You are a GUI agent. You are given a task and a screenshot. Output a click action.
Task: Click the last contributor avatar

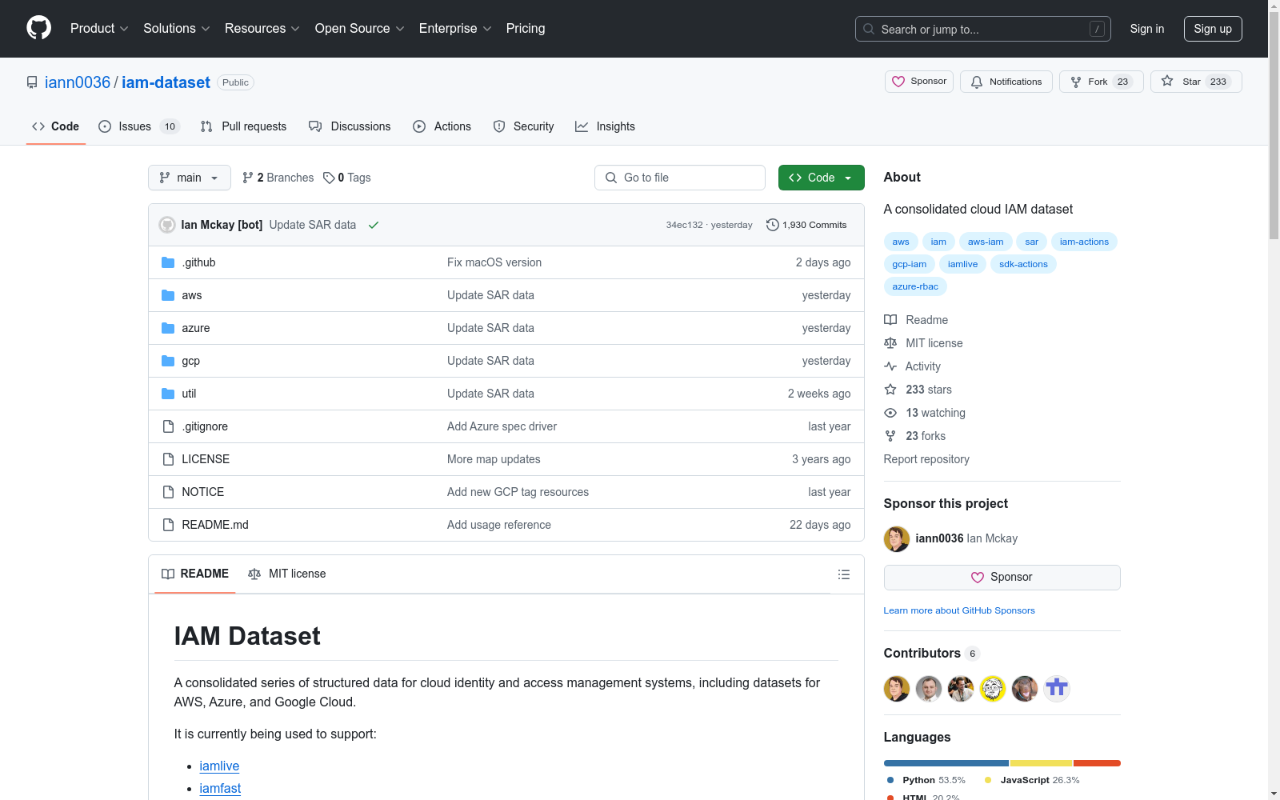1057,689
